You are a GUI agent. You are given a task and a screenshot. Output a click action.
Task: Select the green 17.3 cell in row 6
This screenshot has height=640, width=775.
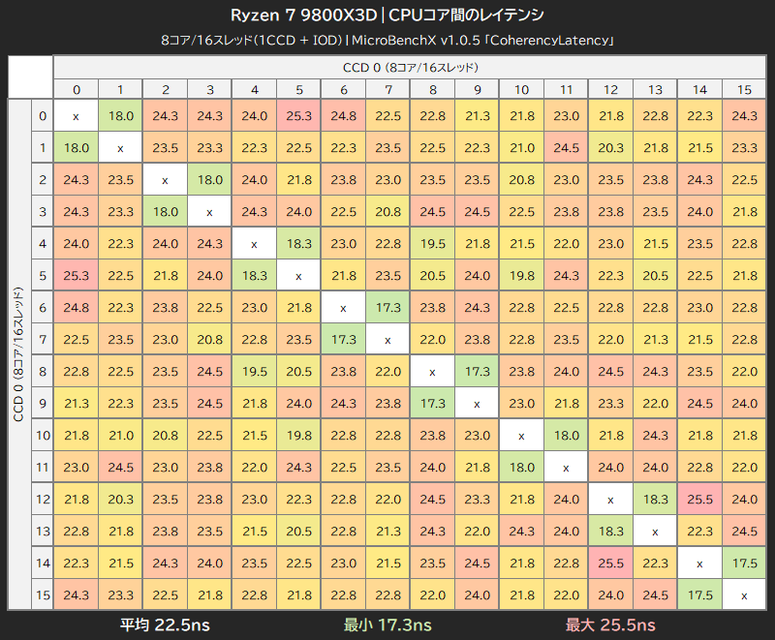pos(387,307)
